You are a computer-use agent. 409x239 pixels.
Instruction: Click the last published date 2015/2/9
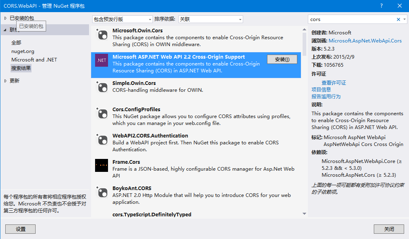[344, 57]
